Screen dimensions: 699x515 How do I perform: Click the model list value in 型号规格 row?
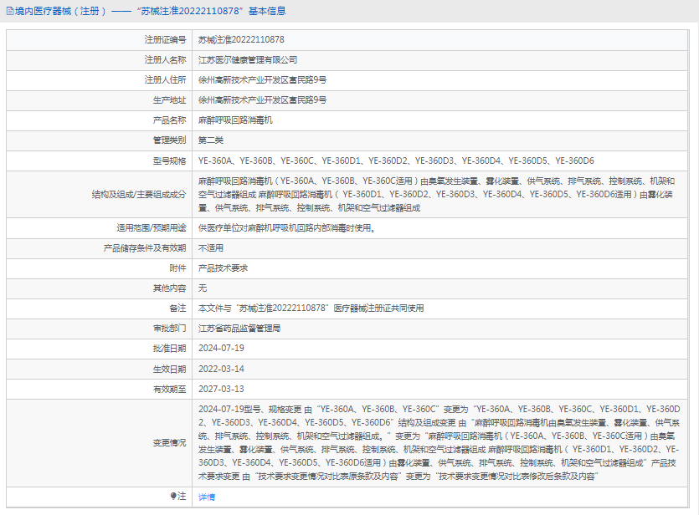[396, 161]
